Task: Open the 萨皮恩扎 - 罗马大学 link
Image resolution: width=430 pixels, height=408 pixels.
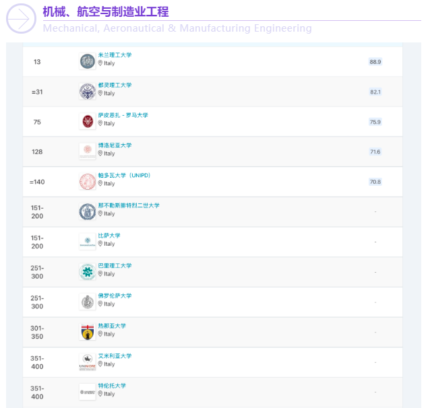Action: pos(123,115)
